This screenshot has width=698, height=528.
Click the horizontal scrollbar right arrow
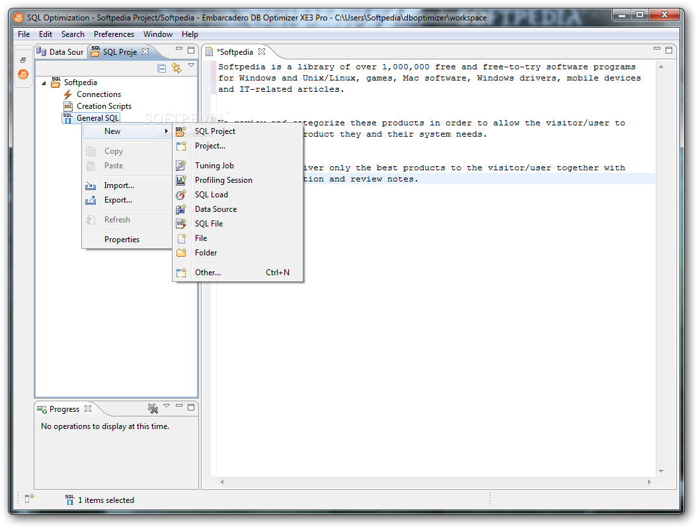[x=650, y=482]
